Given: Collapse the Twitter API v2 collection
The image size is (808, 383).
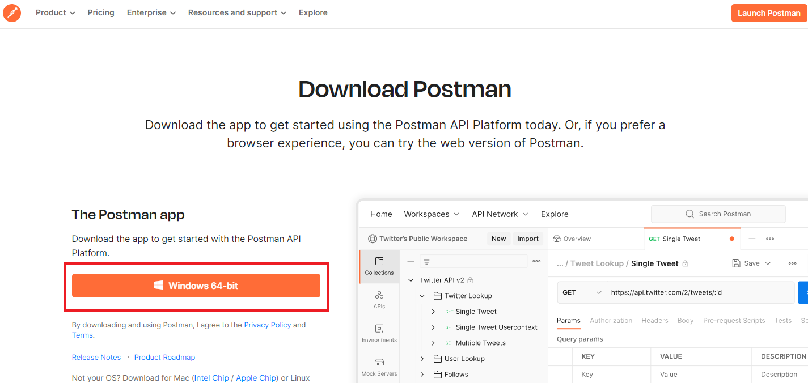Looking at the screenshot, I should (411, 280).
